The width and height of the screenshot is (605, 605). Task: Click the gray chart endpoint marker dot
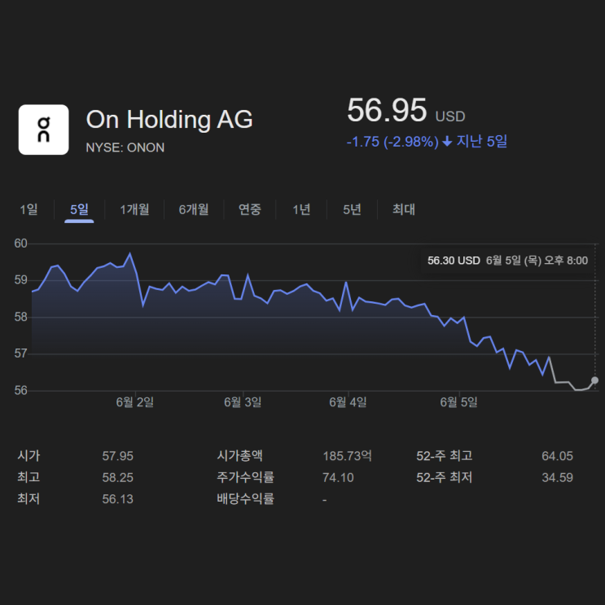[594, 380]
